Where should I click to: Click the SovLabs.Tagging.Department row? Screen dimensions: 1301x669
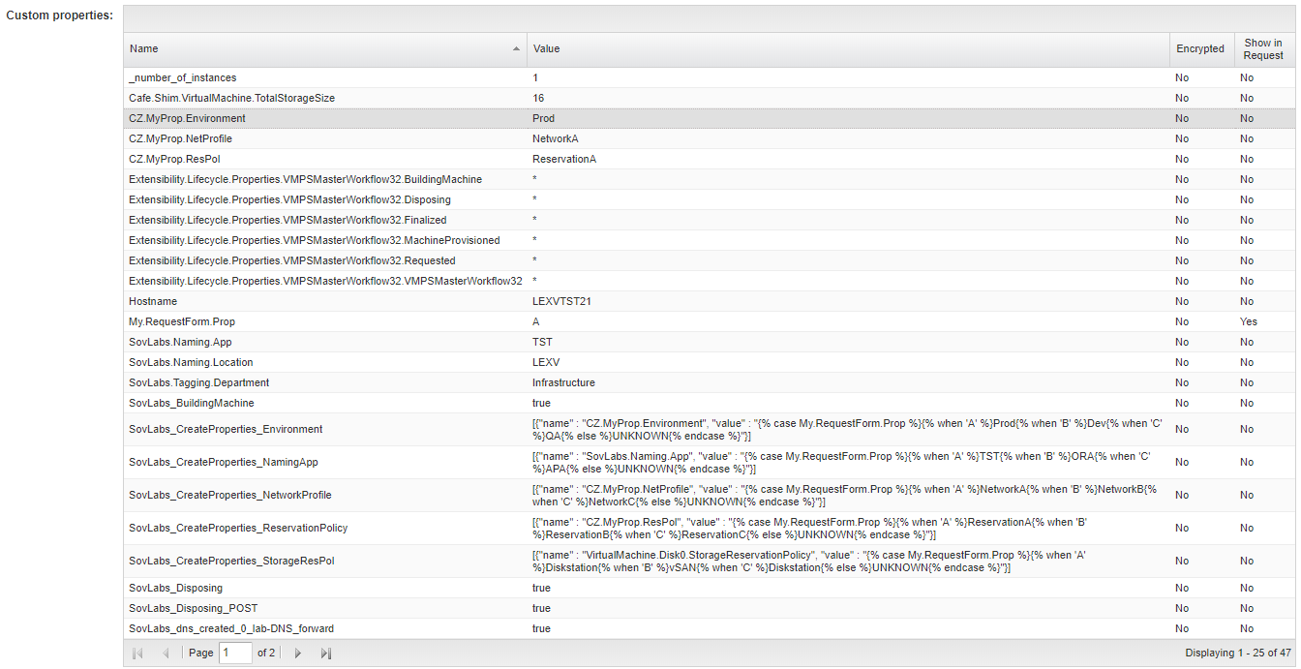click(198, 382)
